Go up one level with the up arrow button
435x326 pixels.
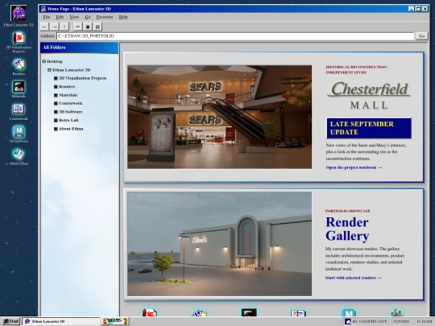(64, 27)
